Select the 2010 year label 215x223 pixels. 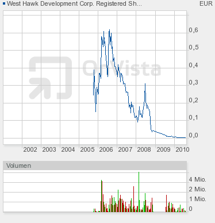coord(182,149)
